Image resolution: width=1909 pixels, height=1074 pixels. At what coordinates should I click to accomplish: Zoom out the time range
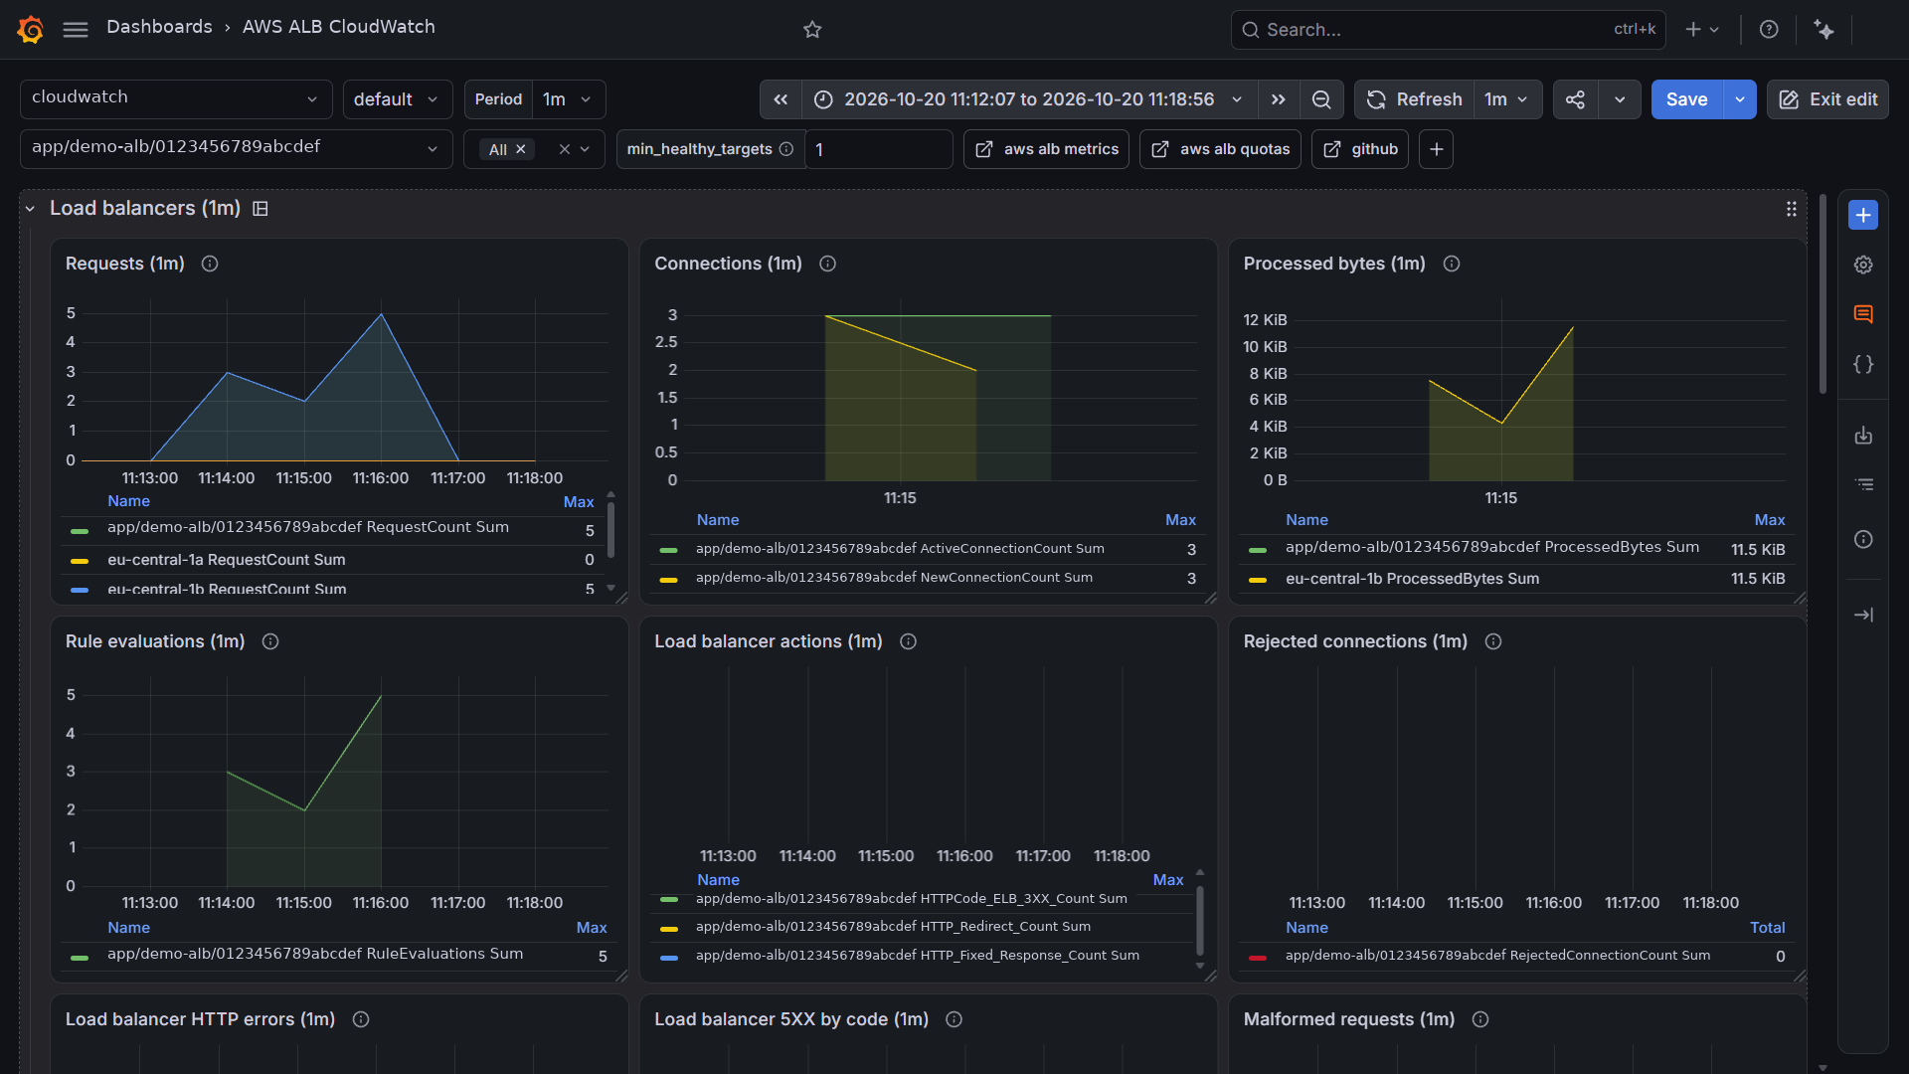coord(1321,99)
